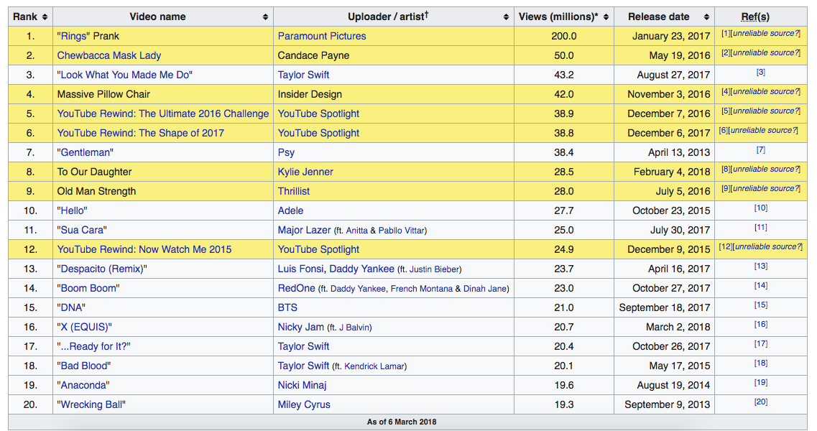The width and height of the screenshot is (817, 431).
Task: Sort by Video name arrows icon
Action: click(265, 17)
